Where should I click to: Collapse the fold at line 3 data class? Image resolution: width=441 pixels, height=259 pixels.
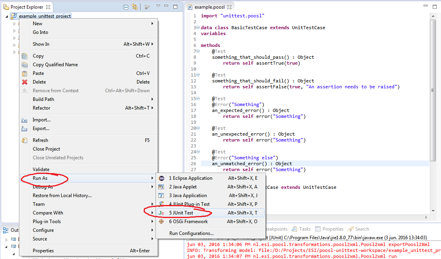point(198,28)
